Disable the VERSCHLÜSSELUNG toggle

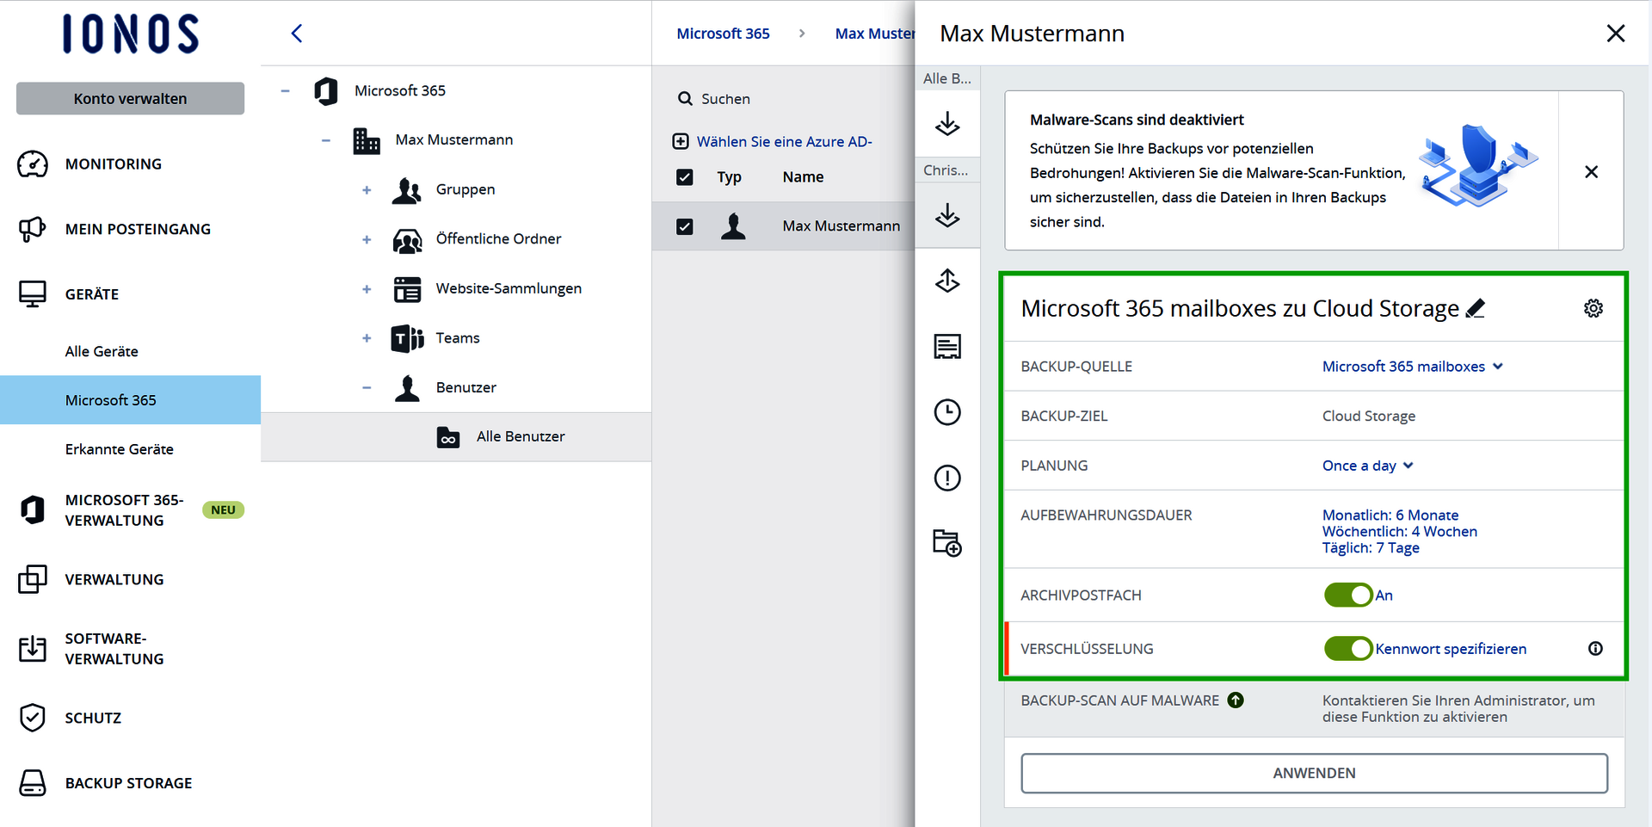1348,648
